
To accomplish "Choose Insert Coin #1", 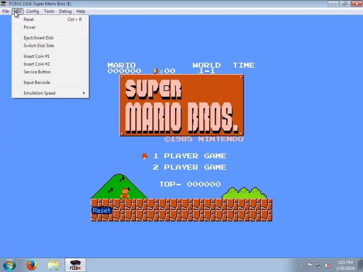I will tap(50, 56).
